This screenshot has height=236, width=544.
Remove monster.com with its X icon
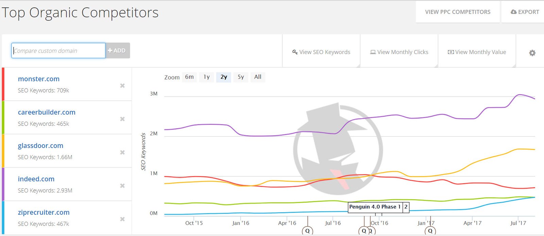tap(122, 86)
